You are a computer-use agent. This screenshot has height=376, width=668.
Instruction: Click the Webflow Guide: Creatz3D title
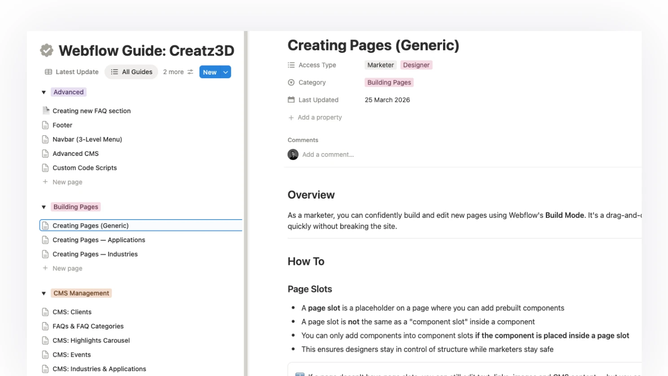point(146,51)
